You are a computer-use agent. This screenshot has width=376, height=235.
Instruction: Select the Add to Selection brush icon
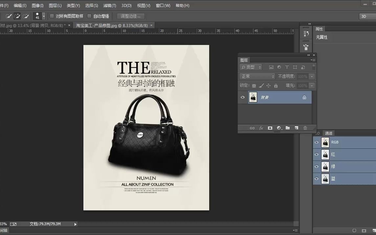coord(17,16)
